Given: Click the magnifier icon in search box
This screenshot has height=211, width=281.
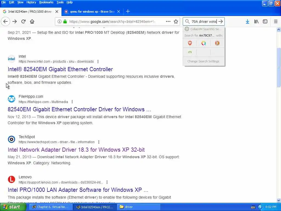Looking at the screenshot, I should coord(187,21).
